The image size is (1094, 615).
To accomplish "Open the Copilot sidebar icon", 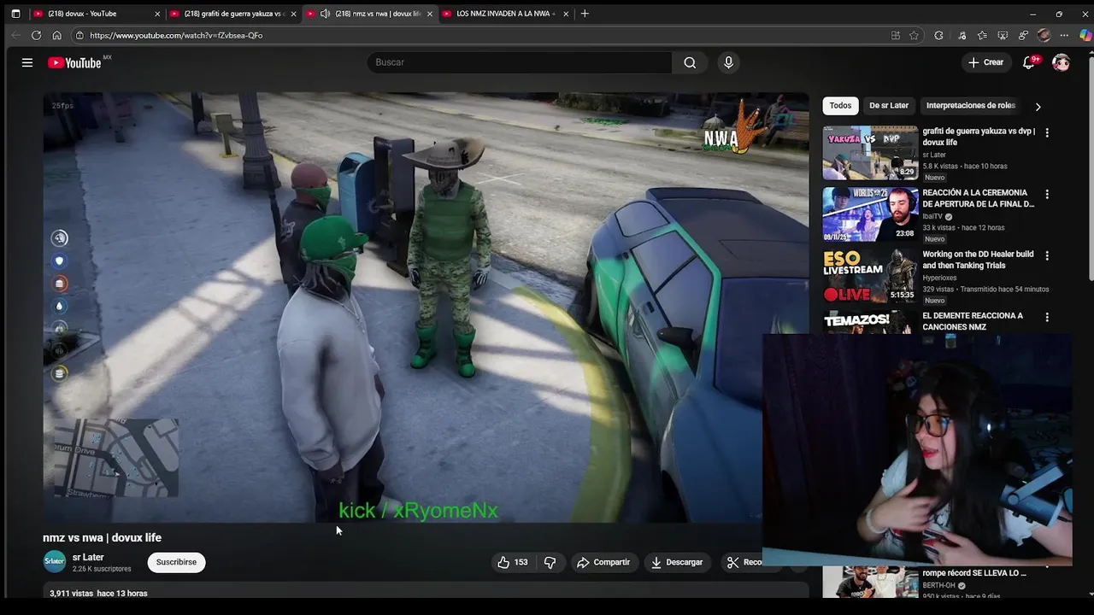I will point(1085,35).
